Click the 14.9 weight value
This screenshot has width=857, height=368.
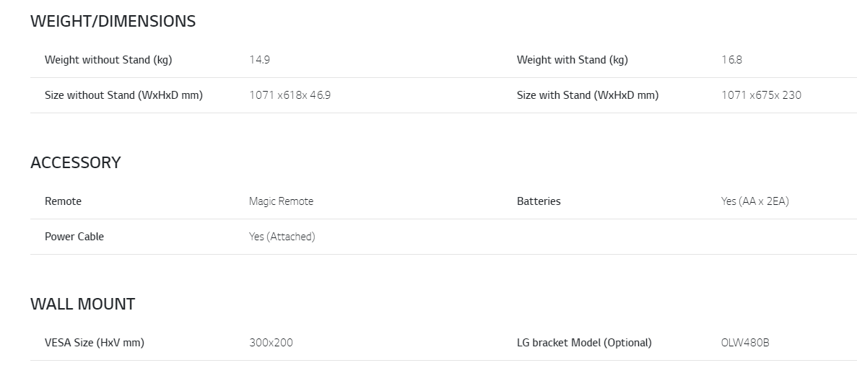(260, 60)
